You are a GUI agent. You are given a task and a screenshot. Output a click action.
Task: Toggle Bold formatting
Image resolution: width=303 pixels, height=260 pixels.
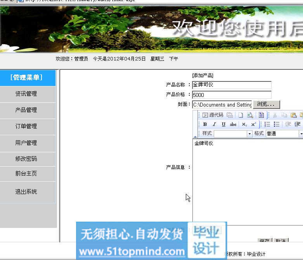(205, 124)
